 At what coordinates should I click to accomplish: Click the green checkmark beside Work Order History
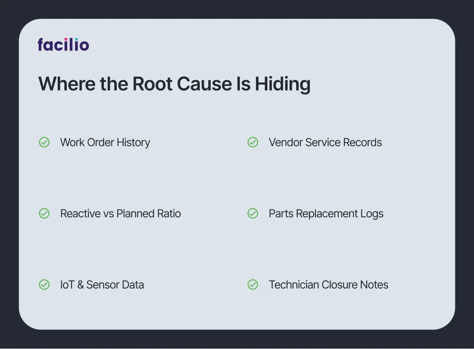(44, 142)
